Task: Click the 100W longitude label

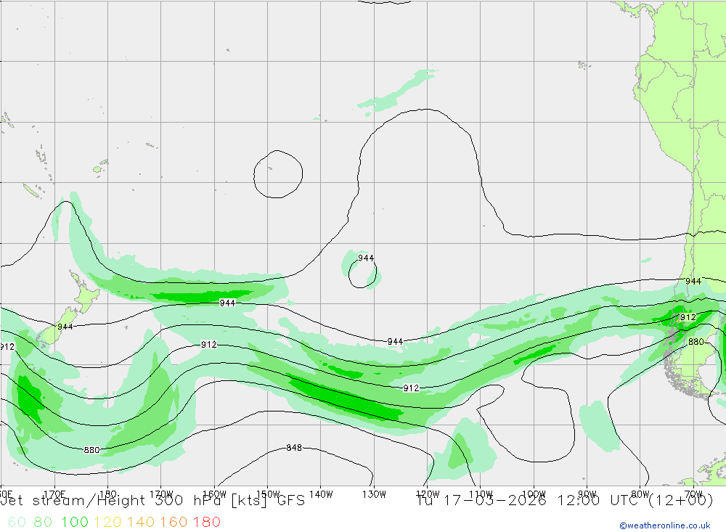Action: [534, 494]
